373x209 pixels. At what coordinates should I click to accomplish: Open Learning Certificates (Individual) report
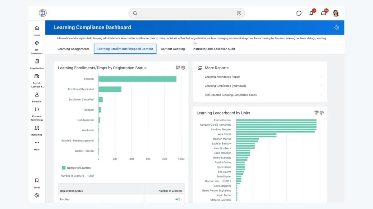[225, 86]
